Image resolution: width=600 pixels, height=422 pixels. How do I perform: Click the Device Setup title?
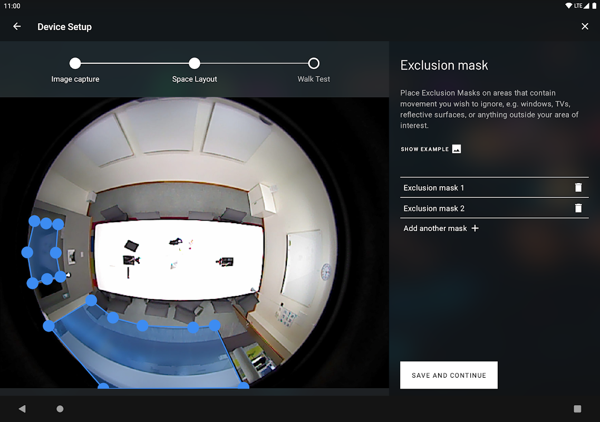coord(65,27)
